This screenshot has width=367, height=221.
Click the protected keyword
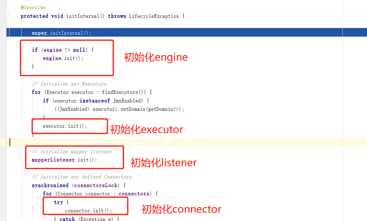[35, 16]
